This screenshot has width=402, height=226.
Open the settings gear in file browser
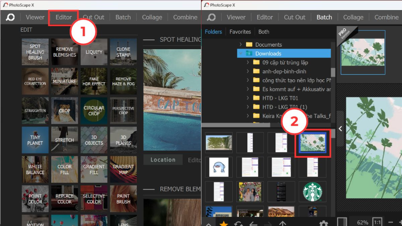[x=324, y=223]
